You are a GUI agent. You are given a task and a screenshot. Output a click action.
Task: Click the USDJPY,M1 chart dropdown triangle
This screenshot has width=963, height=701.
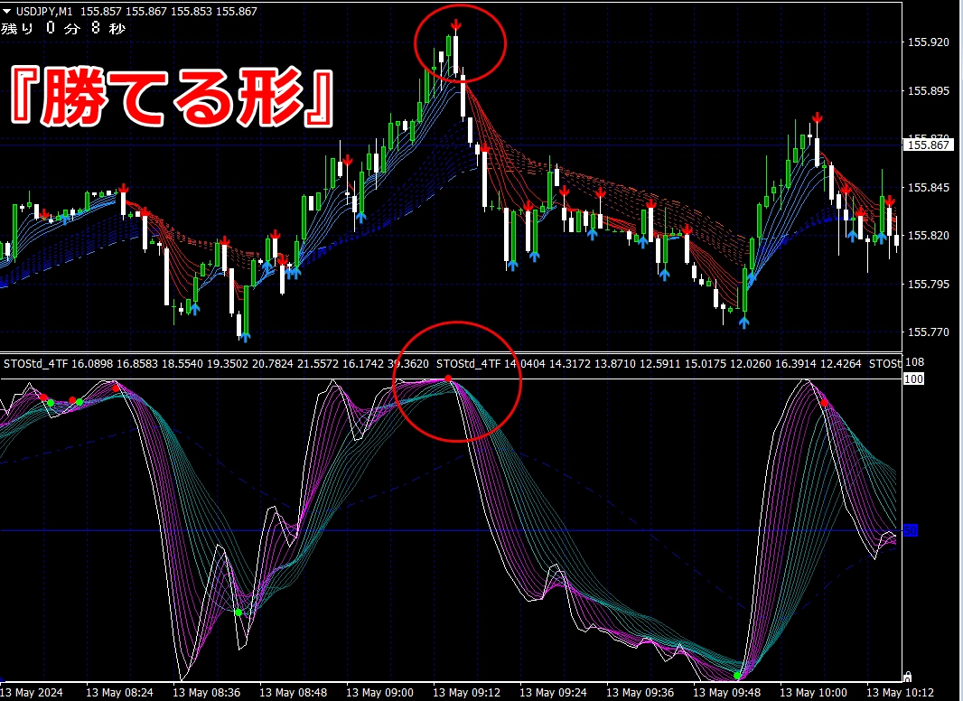(x=6, y=11)
